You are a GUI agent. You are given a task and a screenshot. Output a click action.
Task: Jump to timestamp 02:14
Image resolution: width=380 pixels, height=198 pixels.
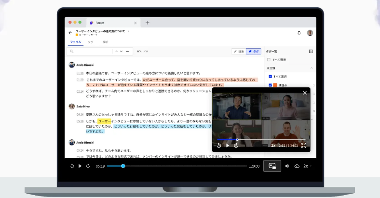pos(80,91)
